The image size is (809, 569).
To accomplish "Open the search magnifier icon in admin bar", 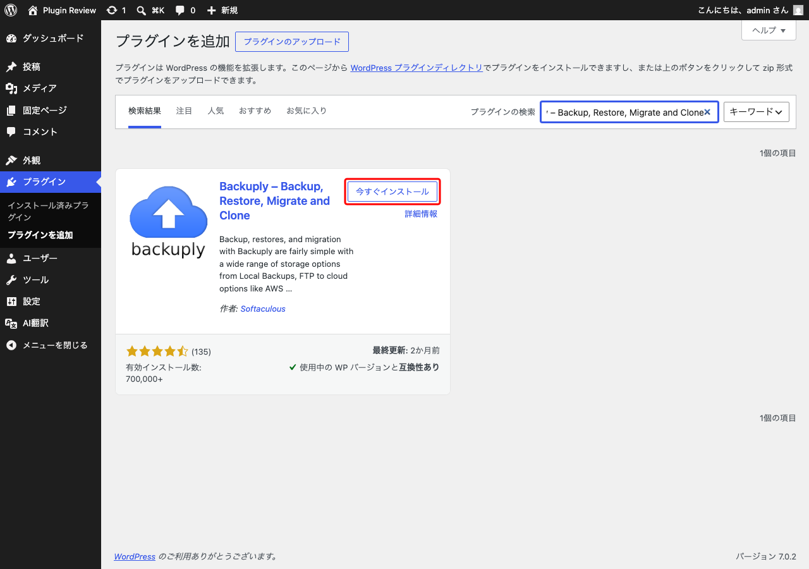I will click(x=142, y=10).
